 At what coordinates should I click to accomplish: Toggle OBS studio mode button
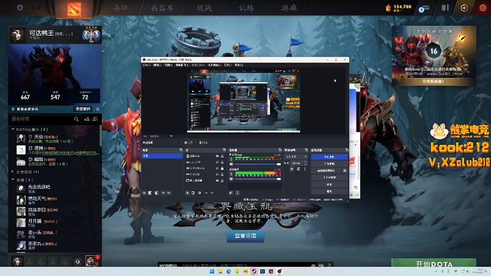coord(330,177)
